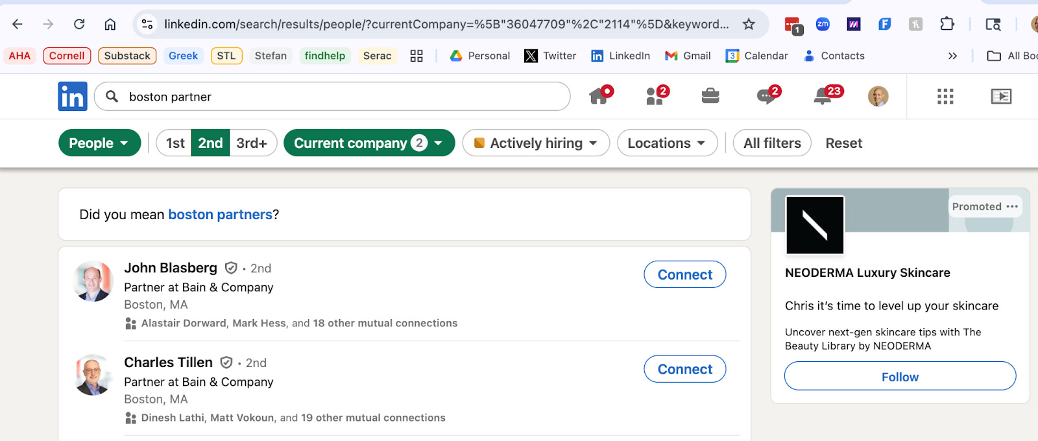This screenshot has height=441, width=1038.
Task: Click John Blasberg's profile photo
Action: (93, 281)
